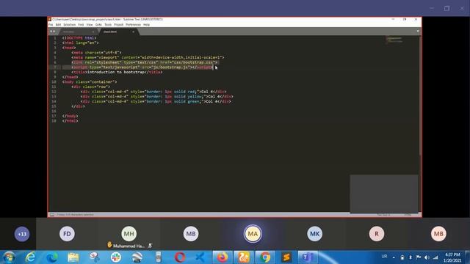Open the Selection menu in Sublime Text
This screenshot has height=264, width=470.
pyautogui.click(x=70, y=25)
